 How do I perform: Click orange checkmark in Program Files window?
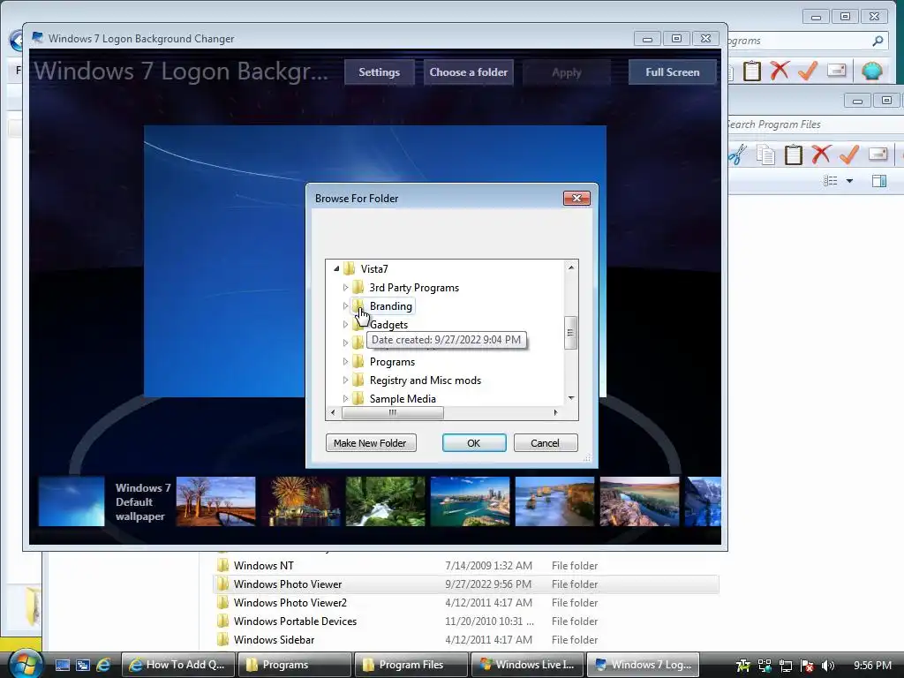point(848,154)
